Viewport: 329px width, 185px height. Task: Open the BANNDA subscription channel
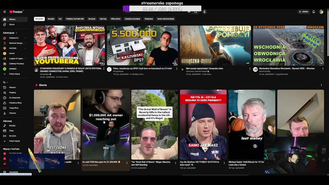click(x=14, y=69)
